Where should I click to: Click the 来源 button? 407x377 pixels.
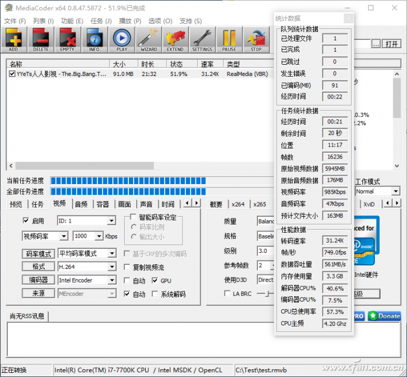[39, 293]
